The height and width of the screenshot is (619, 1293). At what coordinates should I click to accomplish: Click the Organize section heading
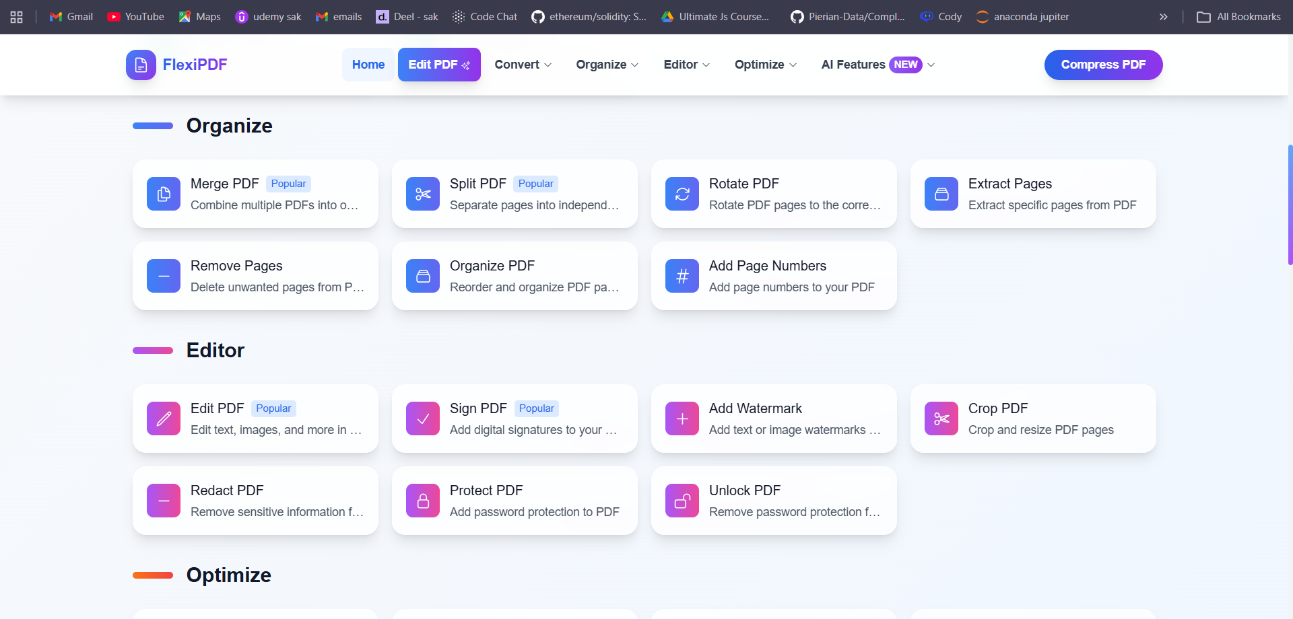tap(229, 126)
